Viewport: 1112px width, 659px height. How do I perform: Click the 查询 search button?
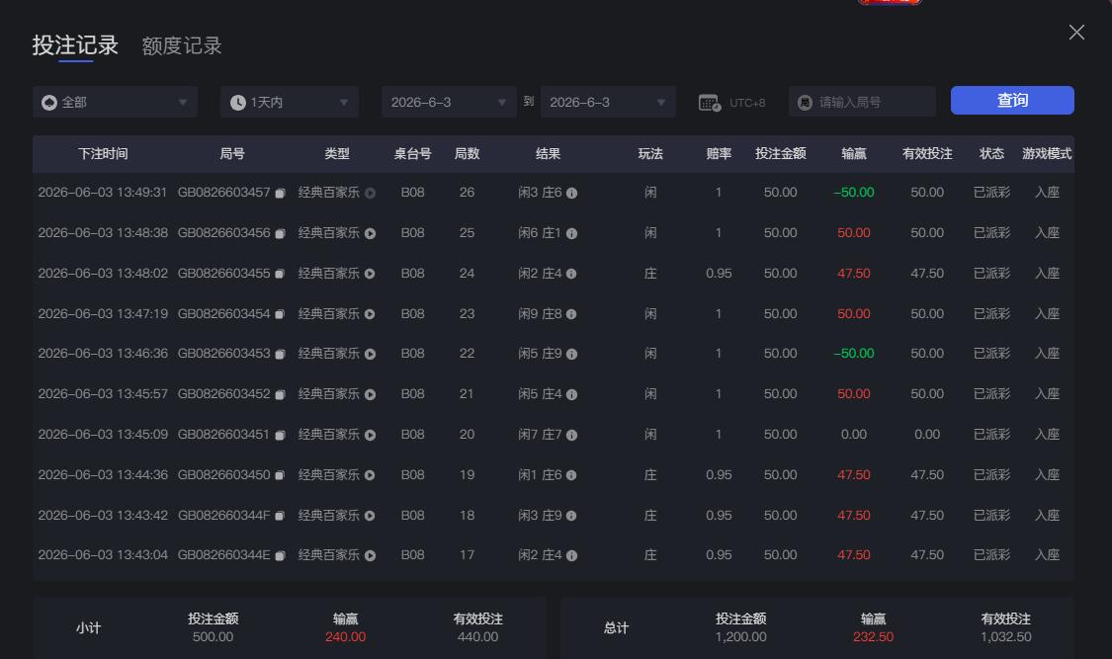(1012, 100)
